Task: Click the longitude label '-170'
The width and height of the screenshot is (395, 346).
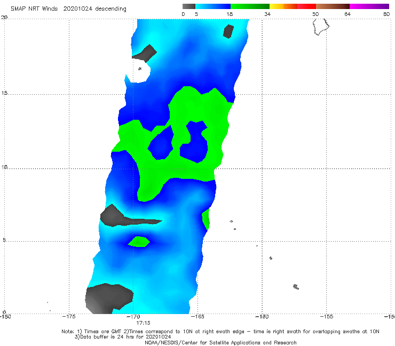Action: pyautogui.click(x=133, y=317)
